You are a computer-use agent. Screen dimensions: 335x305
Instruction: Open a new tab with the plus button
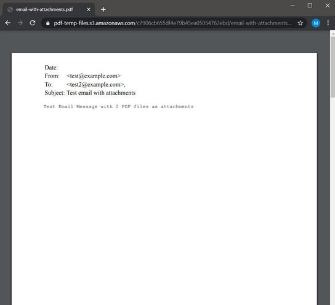point(103,9)
